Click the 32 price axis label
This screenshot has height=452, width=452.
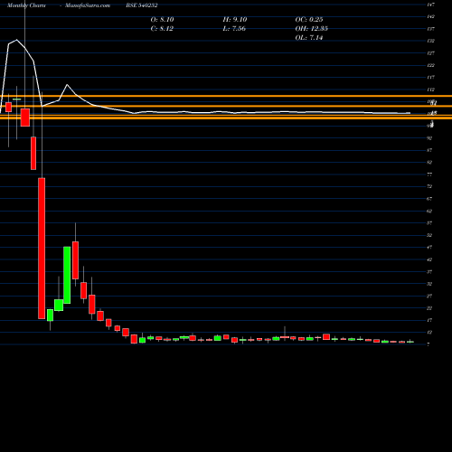click(x=429, y=284)
